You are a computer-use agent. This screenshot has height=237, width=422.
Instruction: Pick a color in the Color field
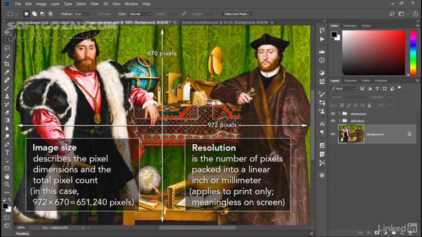tap(374, 53)
